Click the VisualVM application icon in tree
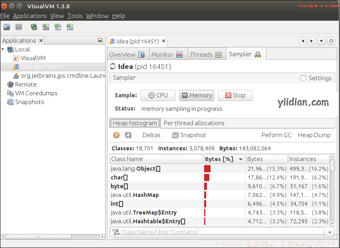 click(16, 58)
